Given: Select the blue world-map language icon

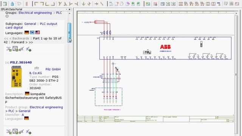Looking at the screenshot, I should point(32,32).
